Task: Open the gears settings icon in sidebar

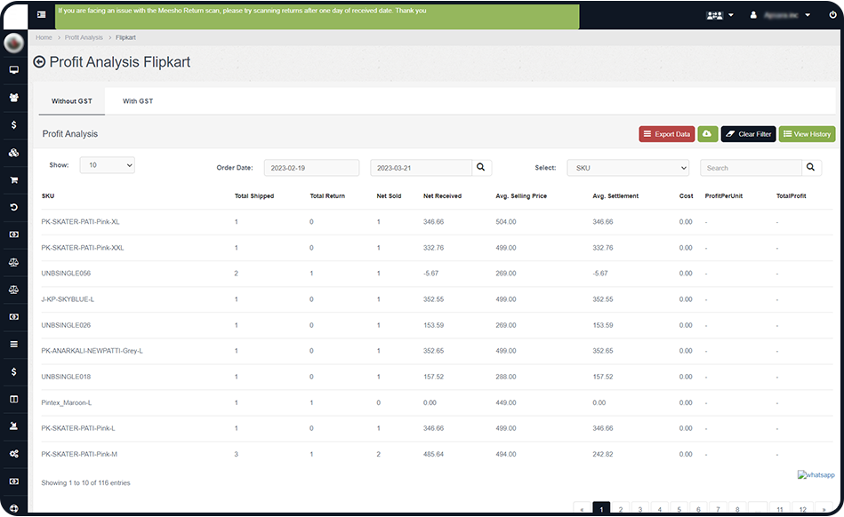Action: pos(14,454)
